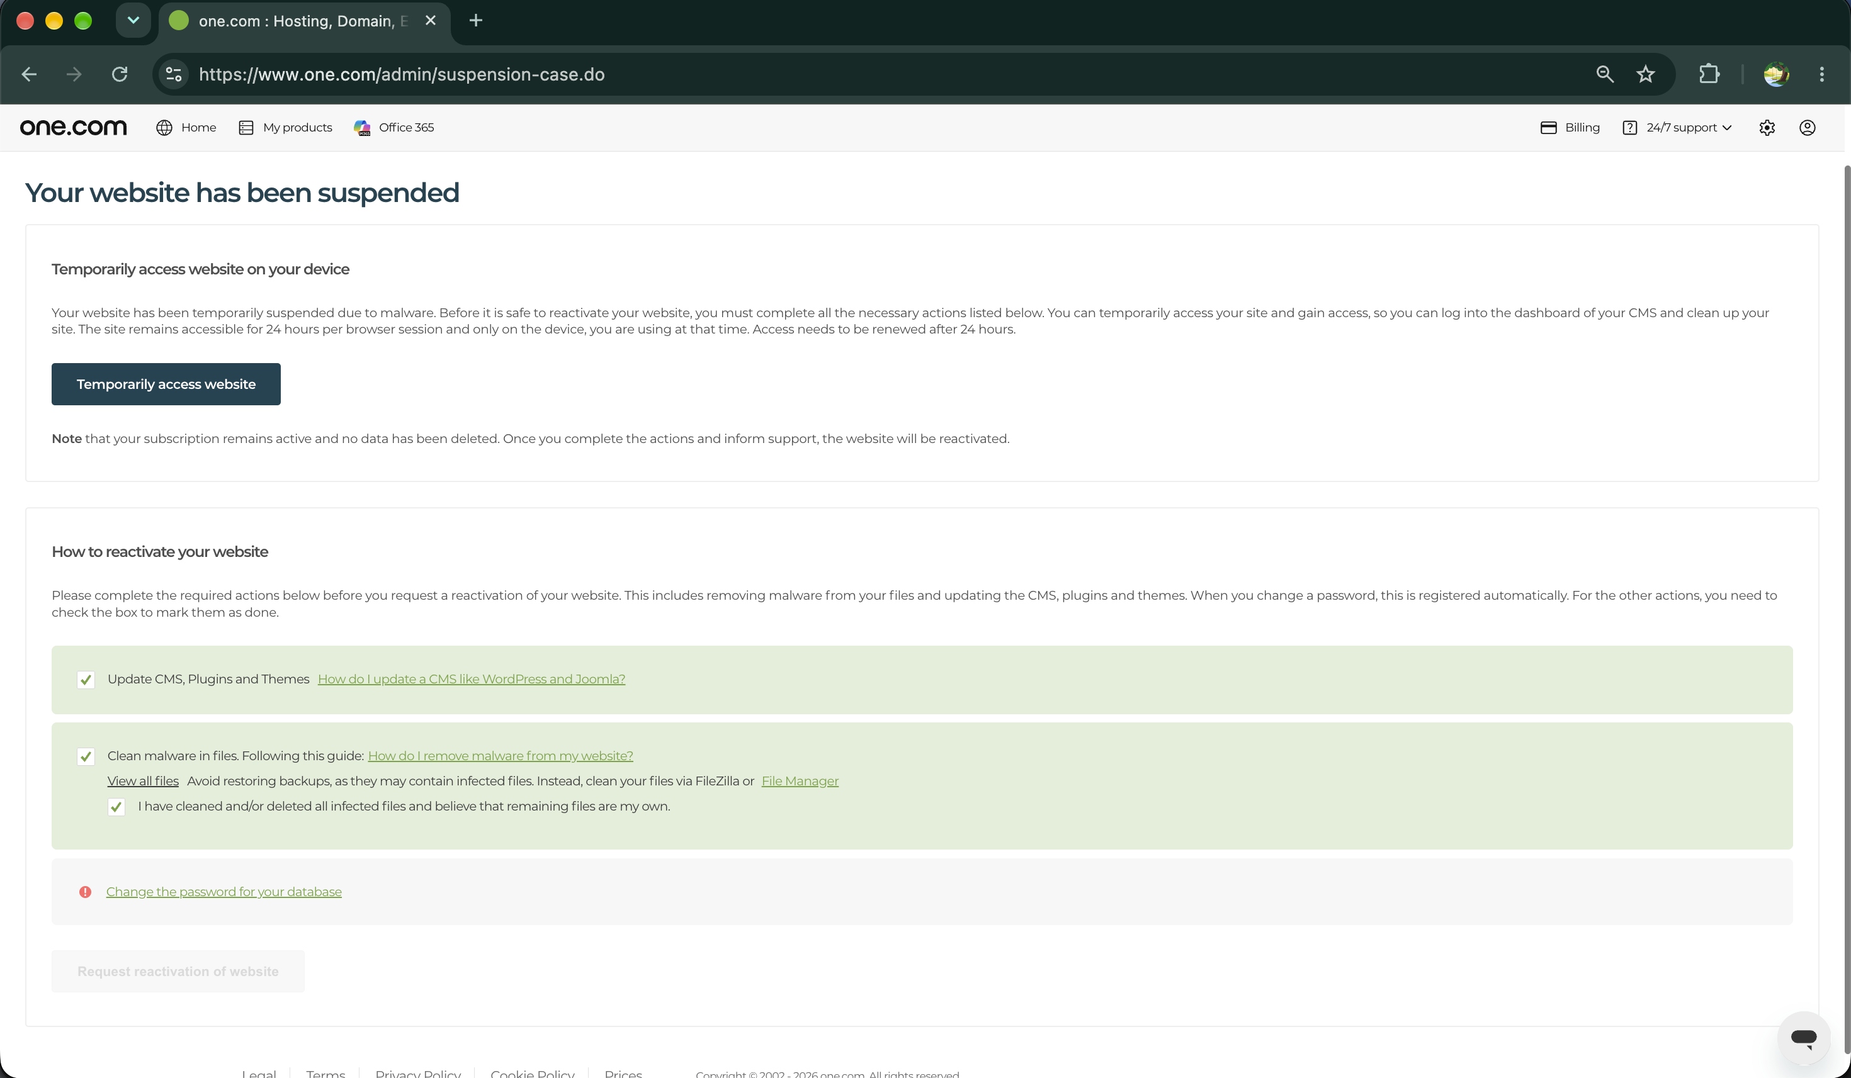
Task: Uncheck Update CMS, Plugins and Themes
Action: pyautogui.click(x=86, y=680)
